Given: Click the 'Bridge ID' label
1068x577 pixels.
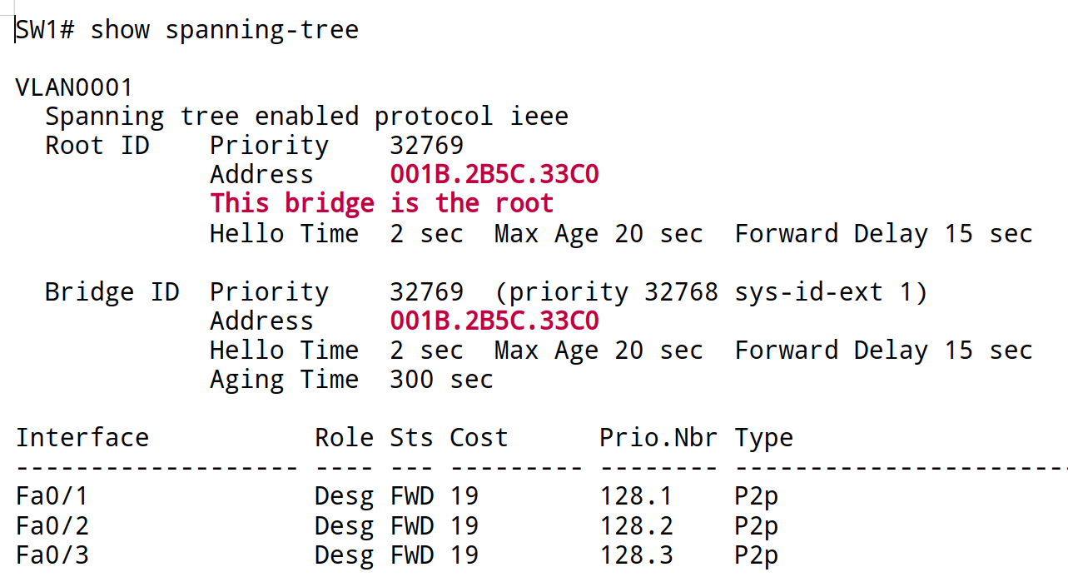Looking at the screenshot, I should tap(112, 292).
